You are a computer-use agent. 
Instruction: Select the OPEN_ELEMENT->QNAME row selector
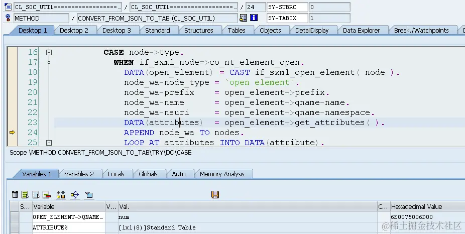coord(14,217)
